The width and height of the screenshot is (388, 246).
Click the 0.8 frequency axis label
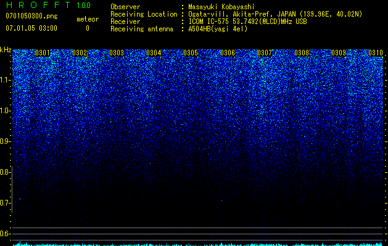[5, 172]
